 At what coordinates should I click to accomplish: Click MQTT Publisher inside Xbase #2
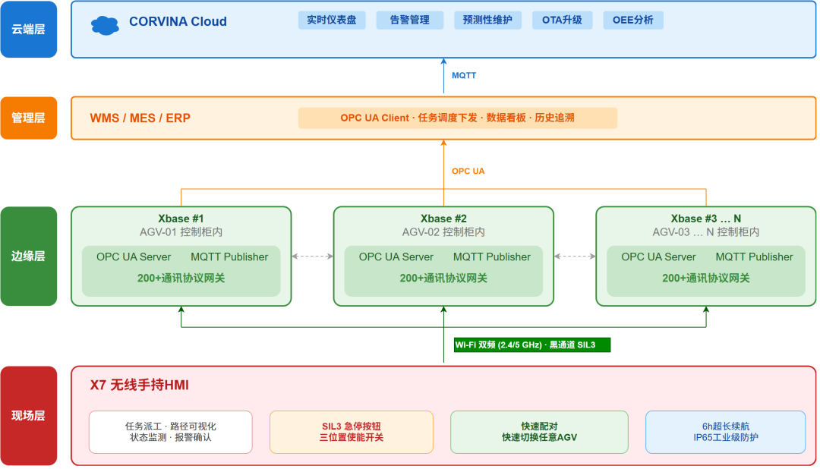pos(491,257)
